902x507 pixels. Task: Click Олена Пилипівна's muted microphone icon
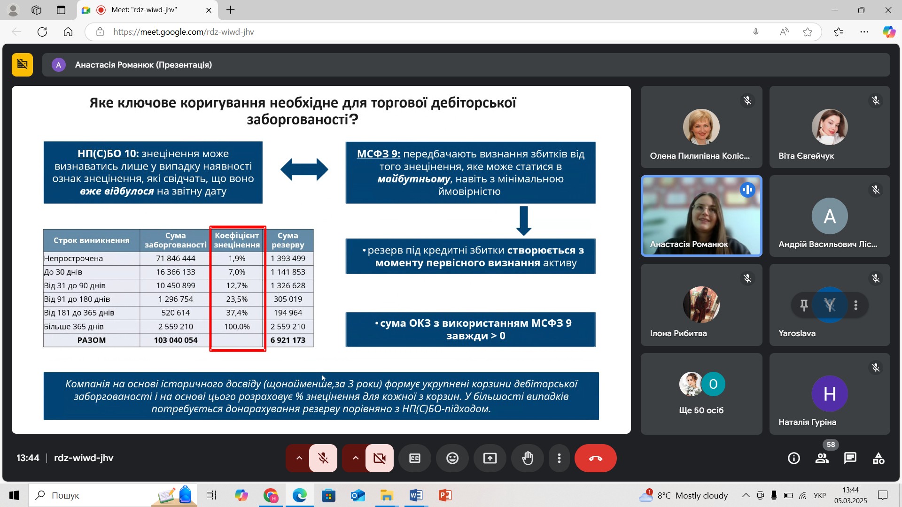(747, 100)
